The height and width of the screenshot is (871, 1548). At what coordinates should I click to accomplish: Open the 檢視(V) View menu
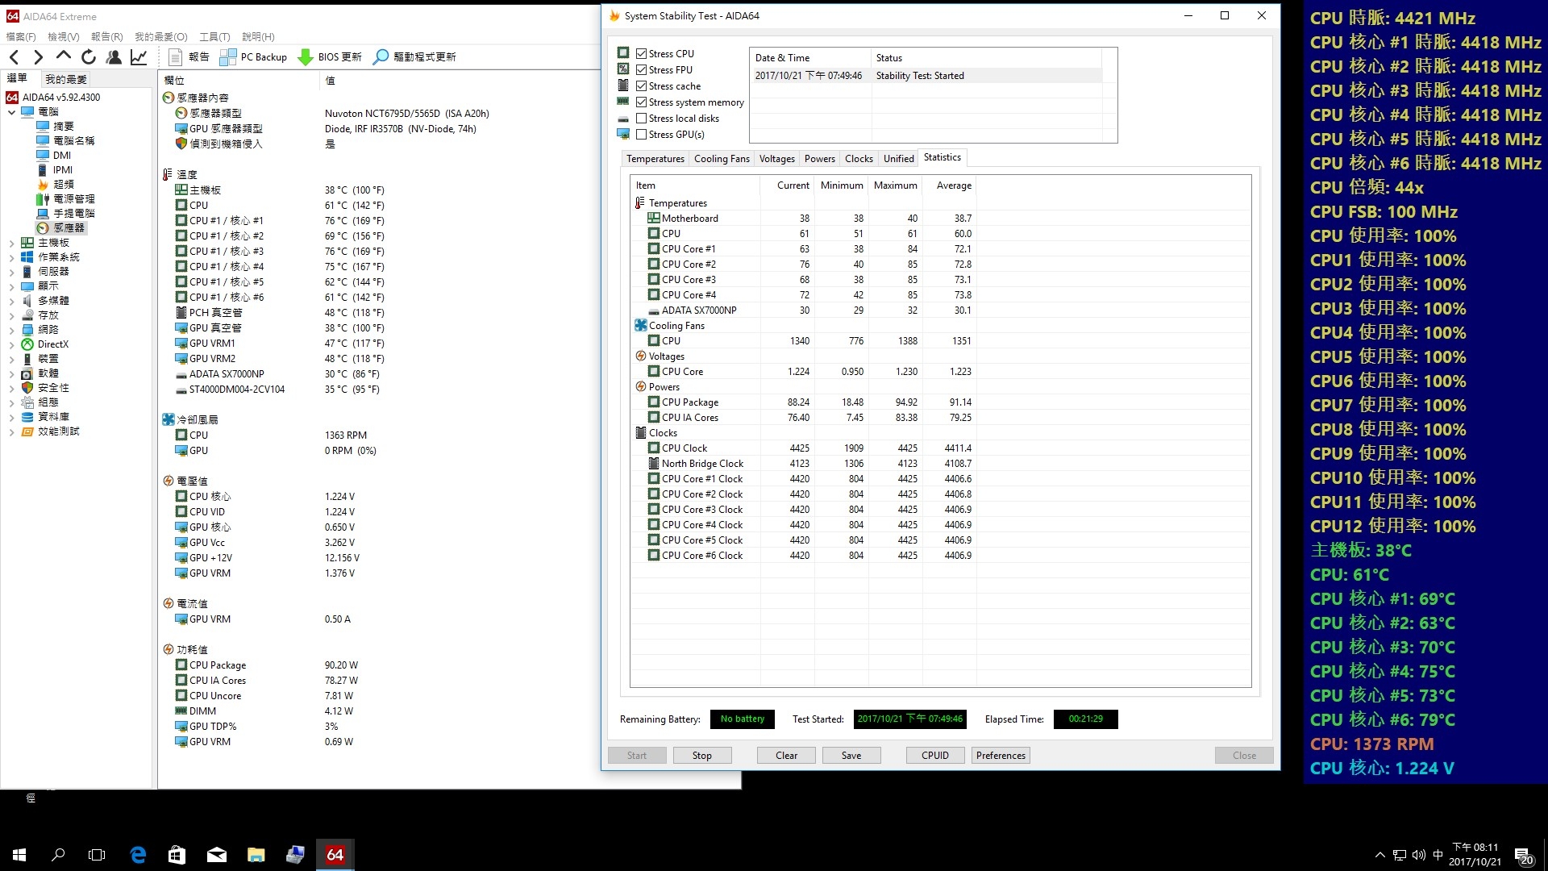[64, 36]
